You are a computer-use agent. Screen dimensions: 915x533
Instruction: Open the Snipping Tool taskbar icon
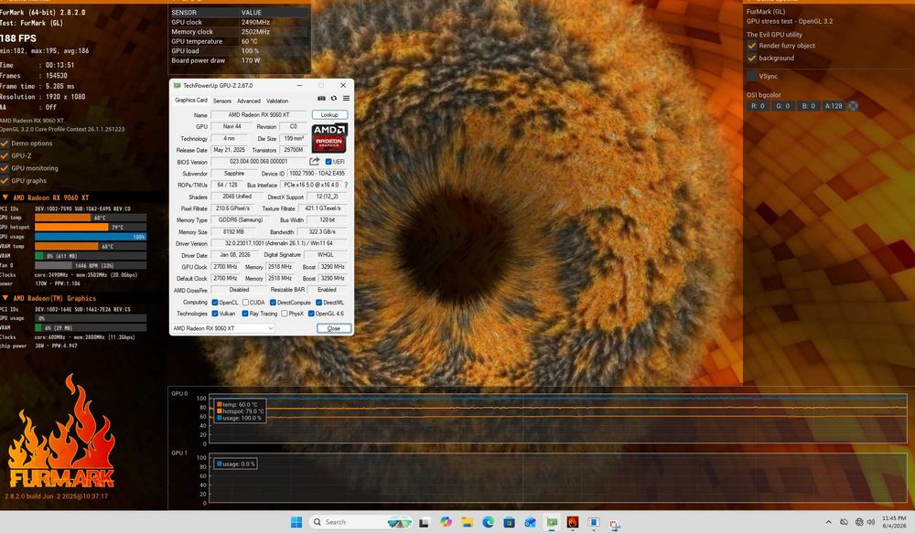point(615,524)
